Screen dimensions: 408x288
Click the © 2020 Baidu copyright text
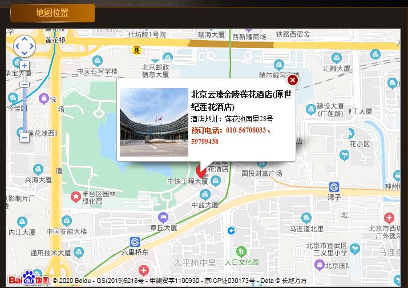click(x=71, y=281)
